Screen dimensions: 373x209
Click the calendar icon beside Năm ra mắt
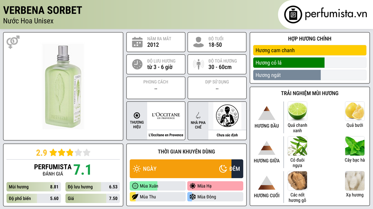pyautogui.click(x=137, y=42)
